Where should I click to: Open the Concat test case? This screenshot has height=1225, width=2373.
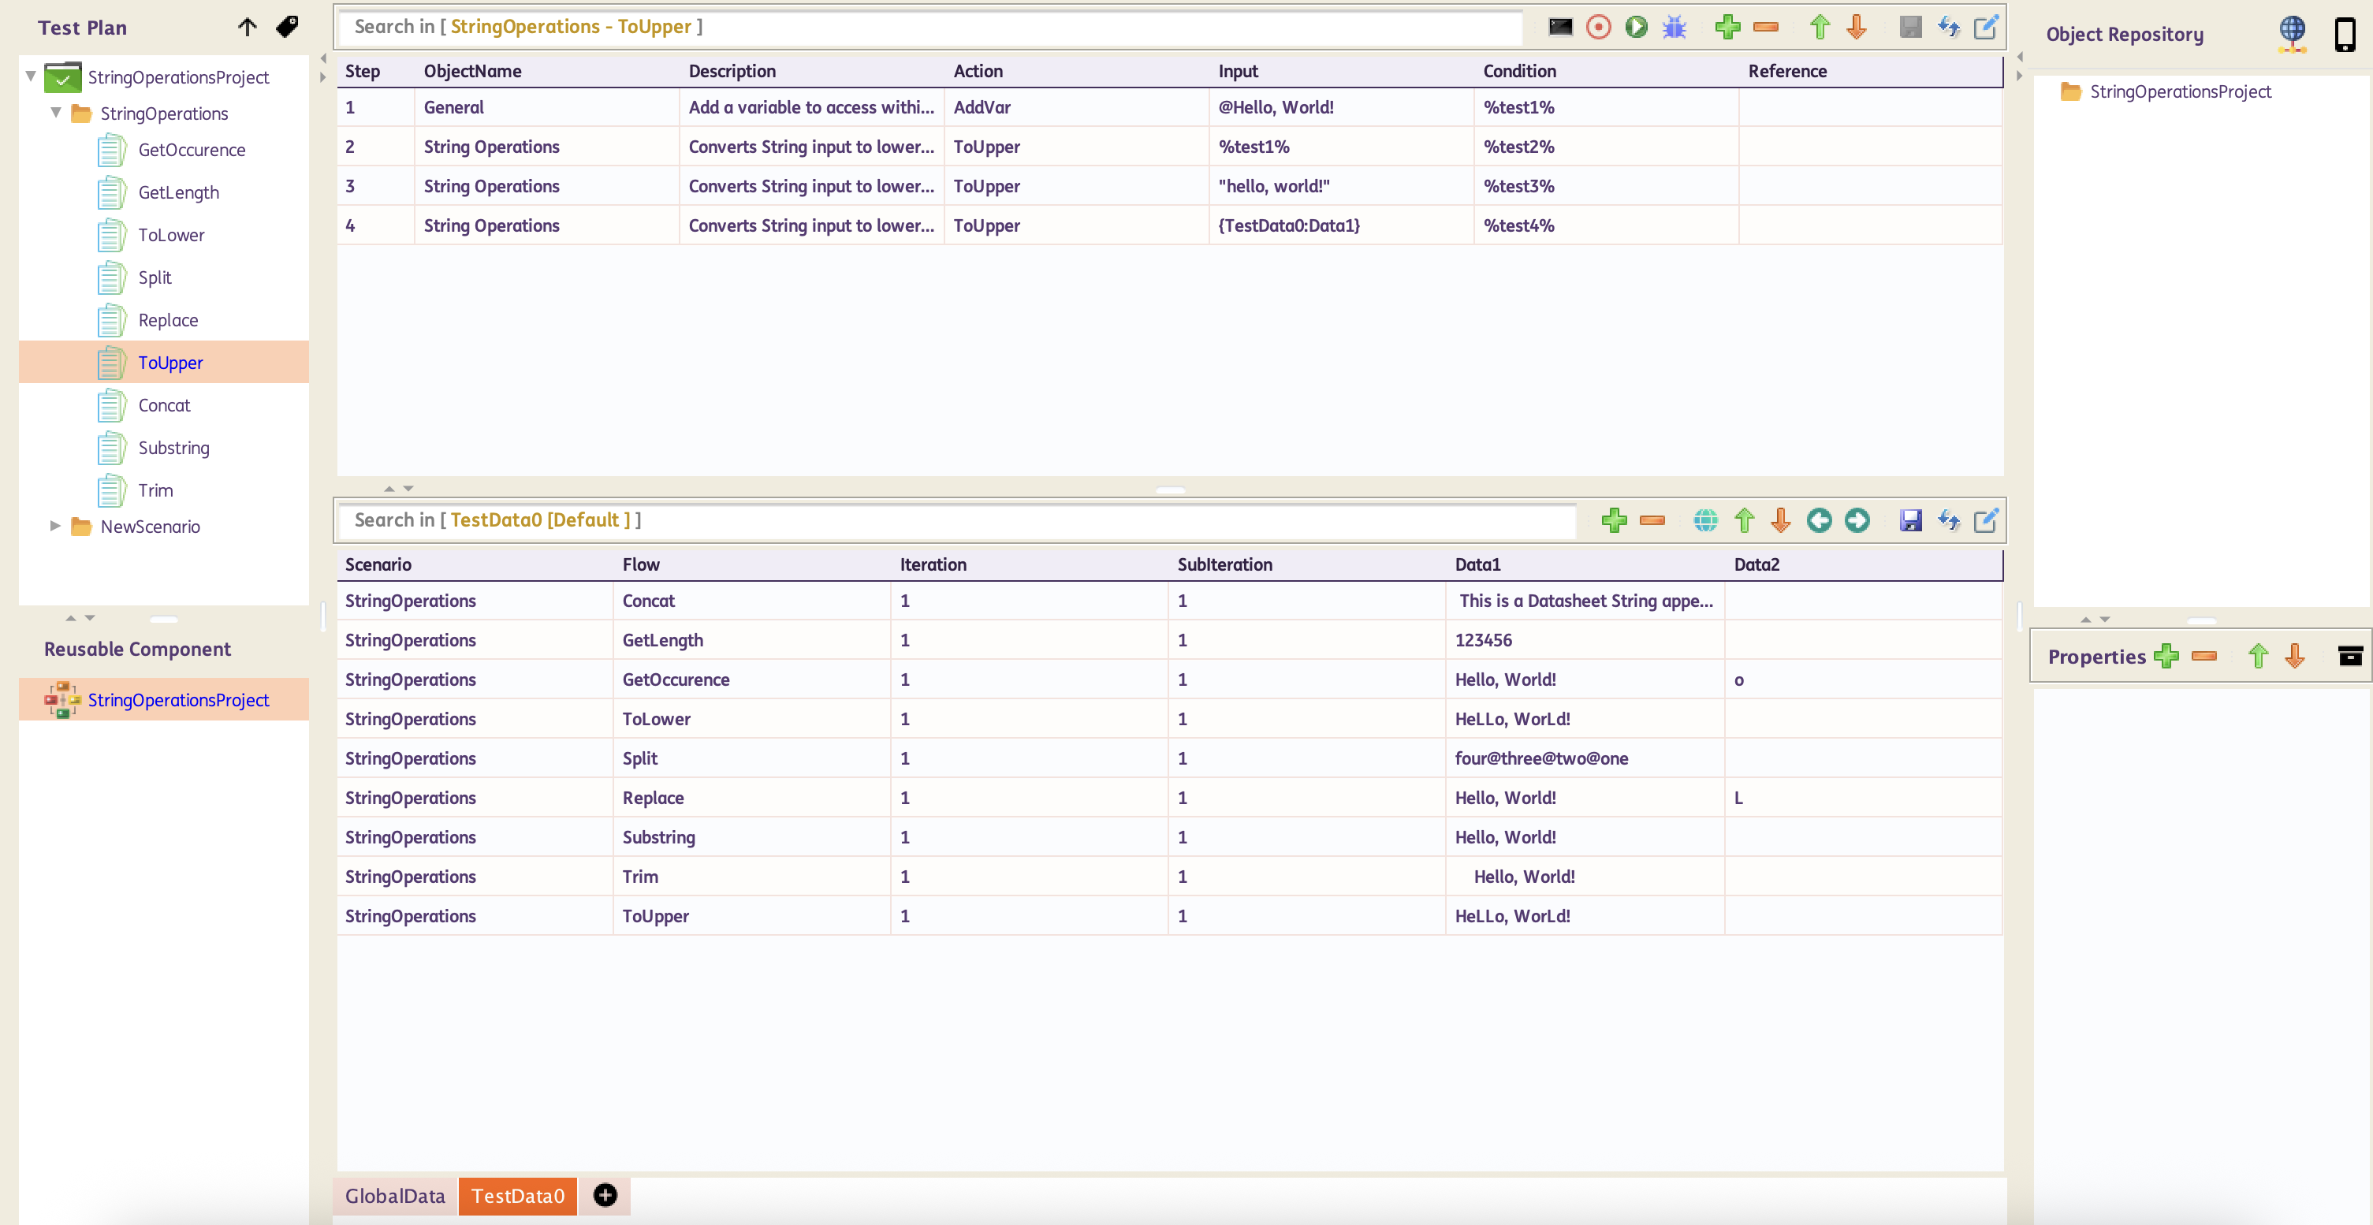(x=164, y=405)
